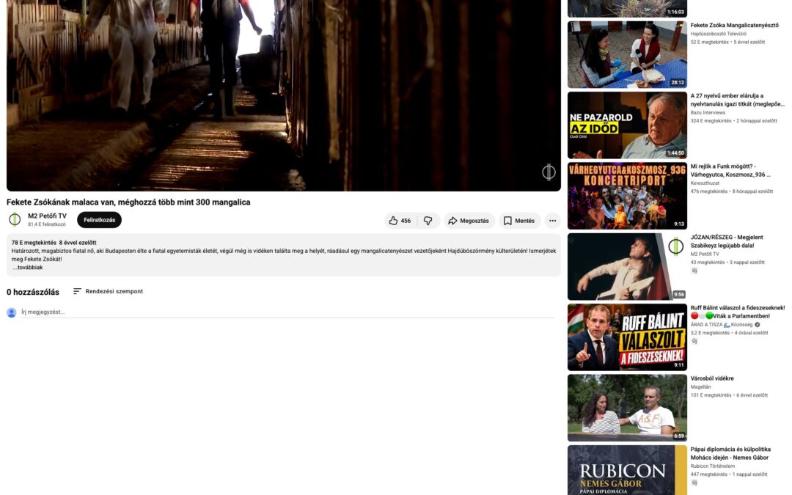Expand description with ...továbbiak
This screenshot has height=495, width=792.
pyautogui.click(x=28, y=268)
